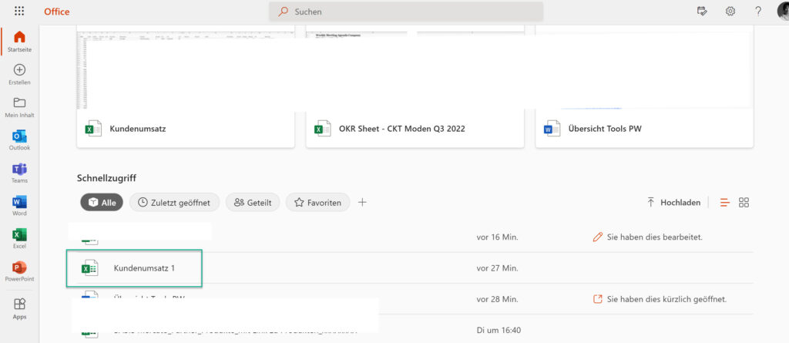Open Kundenumsatz 1 in the file list
The height and width of the screenshot is (343, 789).
(x=144, y=268)
